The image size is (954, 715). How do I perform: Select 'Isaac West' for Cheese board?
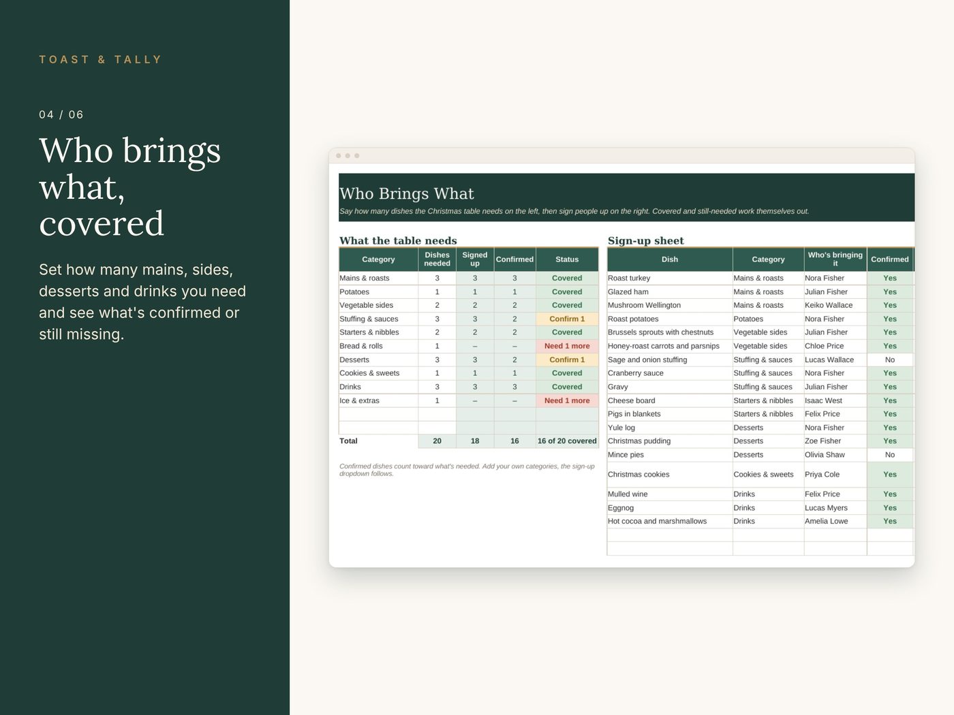click(x=835, y=400)
